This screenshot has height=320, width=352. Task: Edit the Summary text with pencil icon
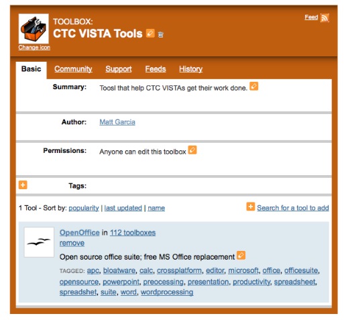[x=254, y=87]
